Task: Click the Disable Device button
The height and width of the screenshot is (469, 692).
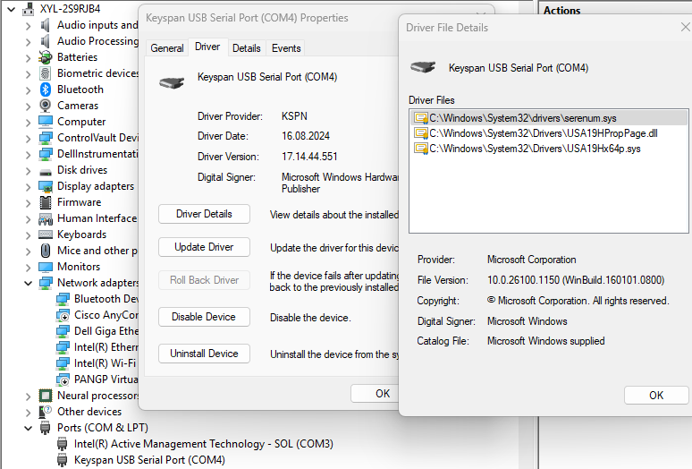Action: coord(204,317)
